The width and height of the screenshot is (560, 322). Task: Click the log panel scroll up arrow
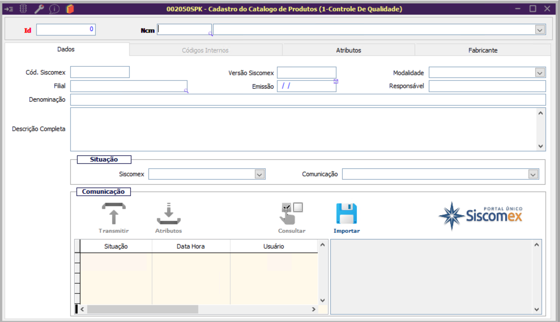[537, 245]
